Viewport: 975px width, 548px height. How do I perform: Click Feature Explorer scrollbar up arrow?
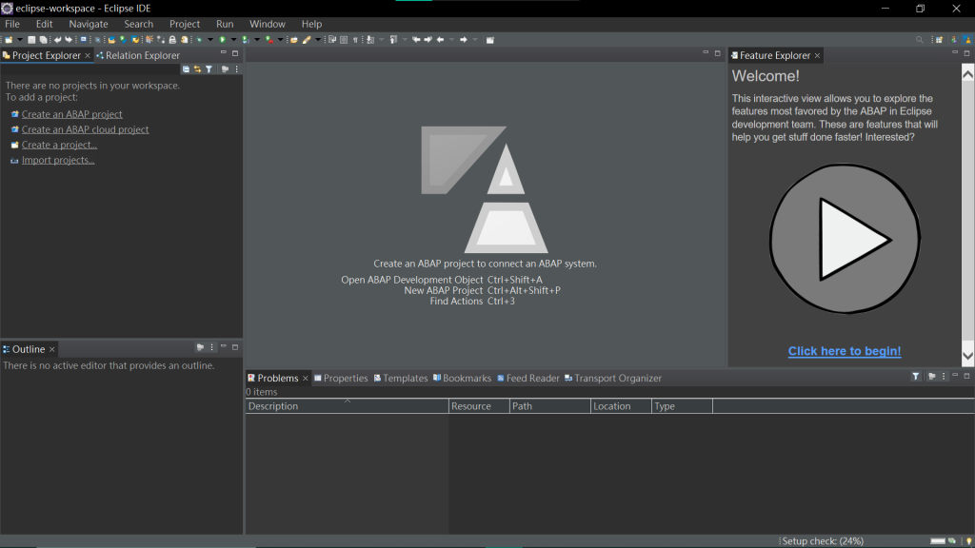coord(968,74)
